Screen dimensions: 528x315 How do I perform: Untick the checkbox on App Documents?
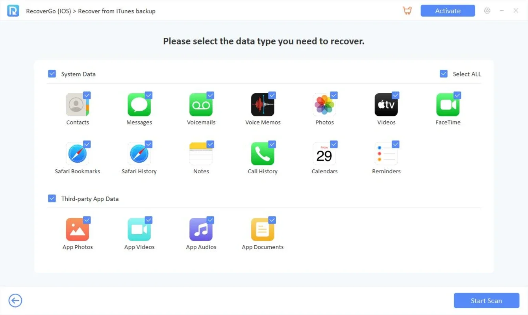[x=272, y=220]
